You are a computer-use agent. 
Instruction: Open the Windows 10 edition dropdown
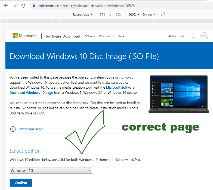[x=51, y=170]
